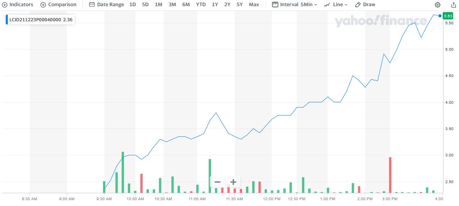Select the YTD range
This screenshot has height=206, width=459.
201,5
